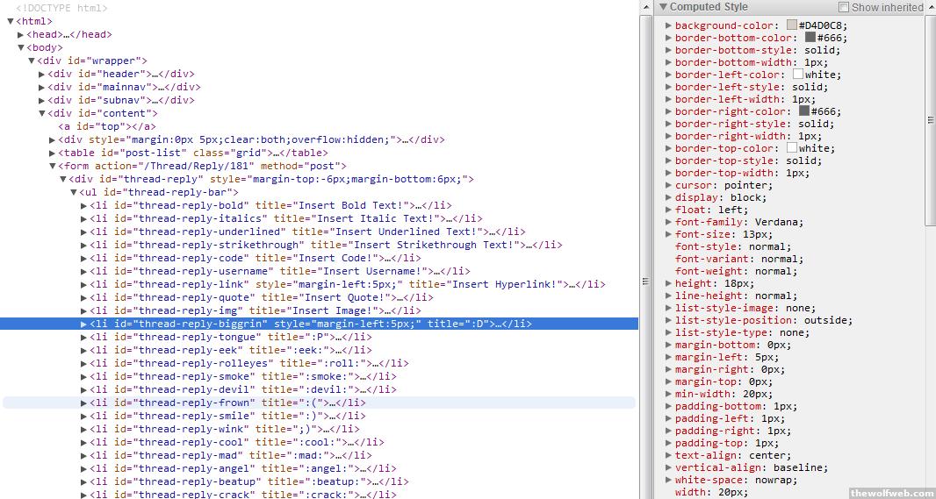Expand the margin-left computed property arrow

pyautogui.click(x=669, y=358)
